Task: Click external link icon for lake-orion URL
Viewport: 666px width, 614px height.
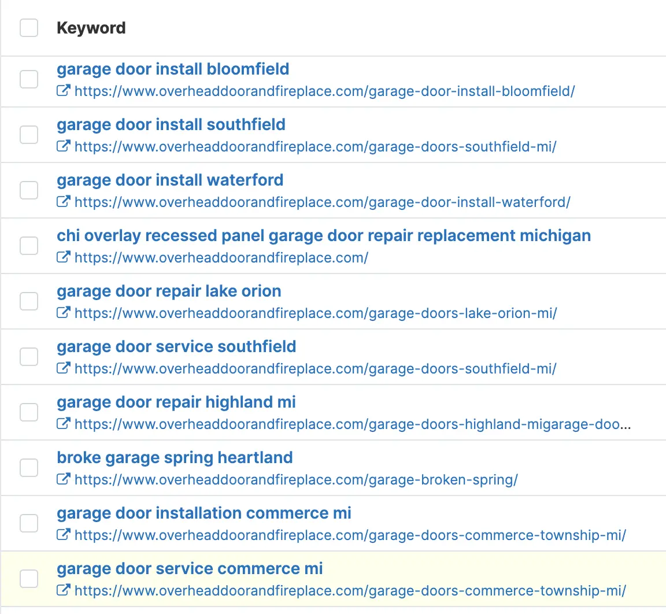Action: pos(63,313)
